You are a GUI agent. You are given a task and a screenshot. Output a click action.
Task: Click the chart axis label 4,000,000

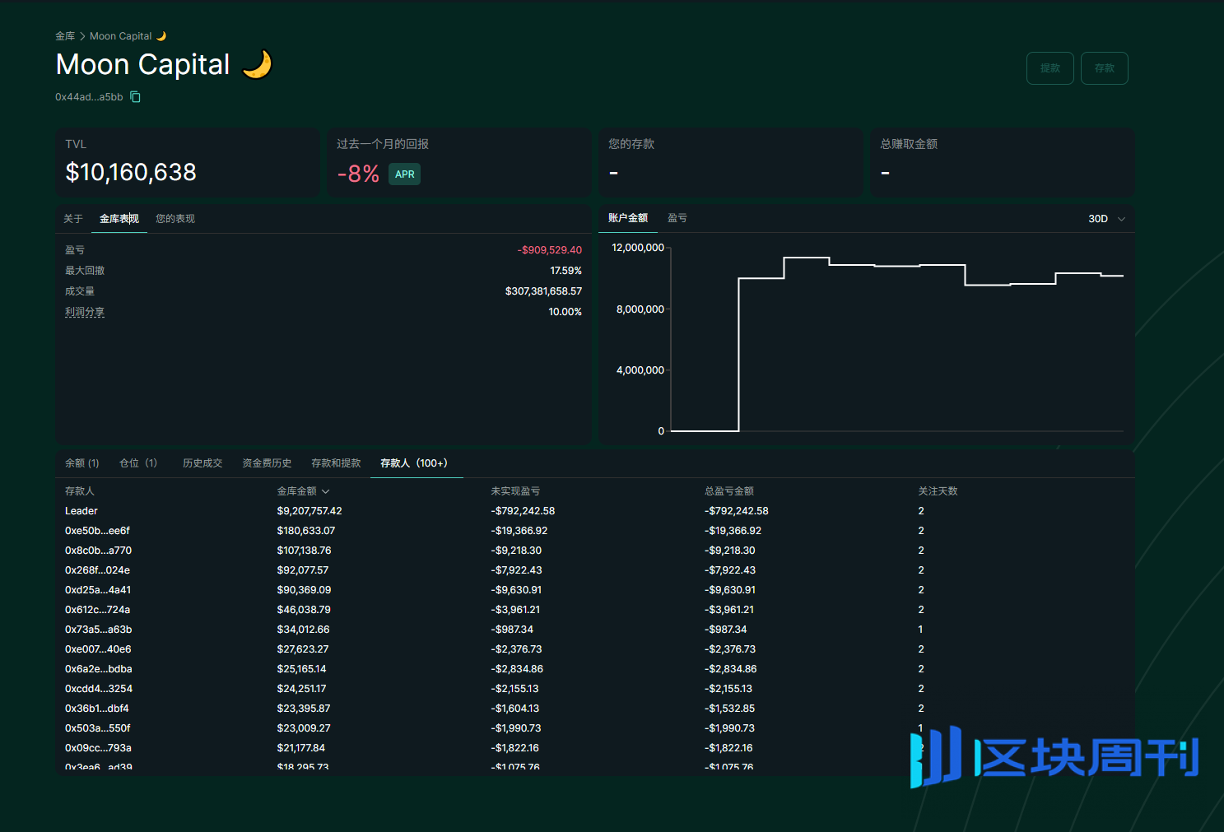point(640,370)
